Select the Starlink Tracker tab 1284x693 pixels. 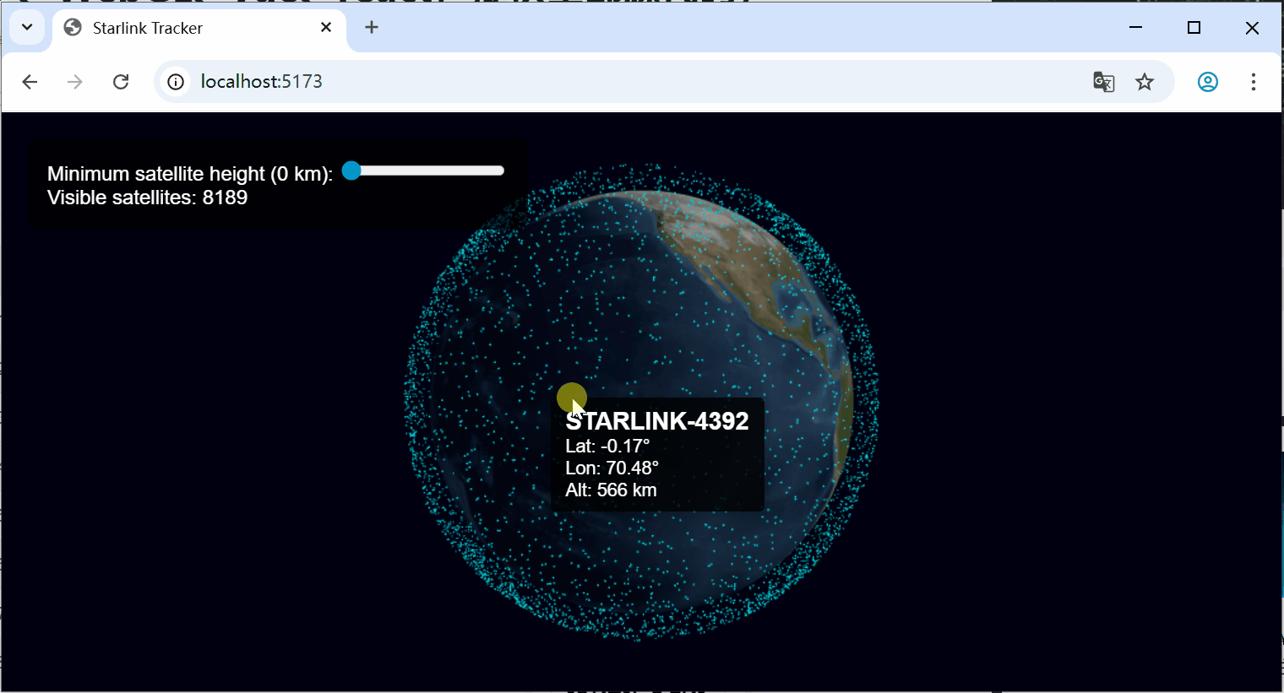[199, 28]
